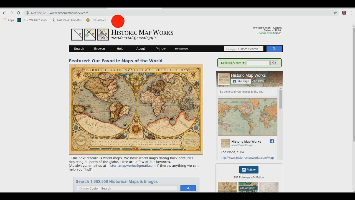Reload the page with refresh icon
Viewport: 355px width, 200px height.
point(19,13)
